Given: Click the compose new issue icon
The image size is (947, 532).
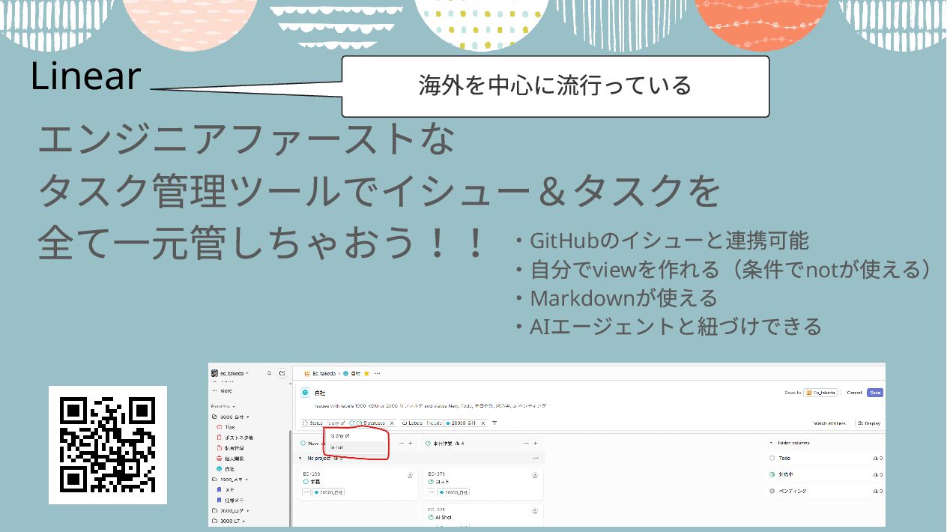Looking at the screenshot, I should tap(282, 373).
